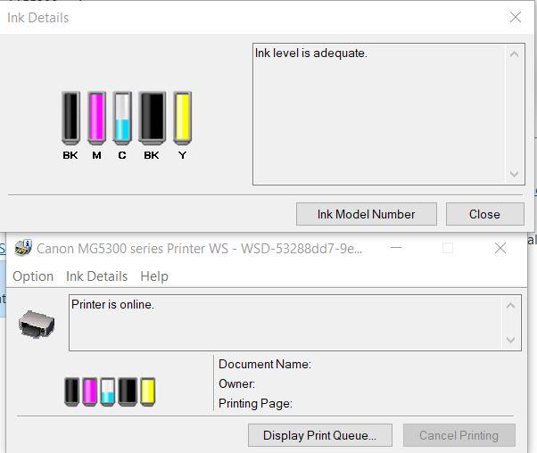Click the narrow BK ink tank beside magenta
Viewport: 537px width, 453px height.
click(x=70, y=118)
